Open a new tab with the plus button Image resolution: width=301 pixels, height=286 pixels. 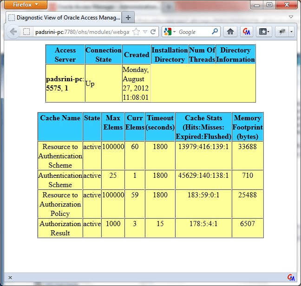click(x=128, y=18)
